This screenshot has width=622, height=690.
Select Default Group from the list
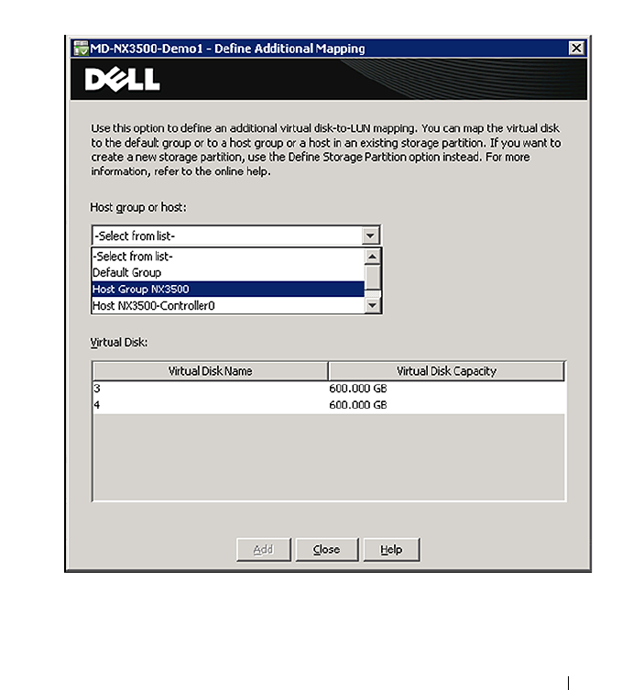(x=228, y=272)
